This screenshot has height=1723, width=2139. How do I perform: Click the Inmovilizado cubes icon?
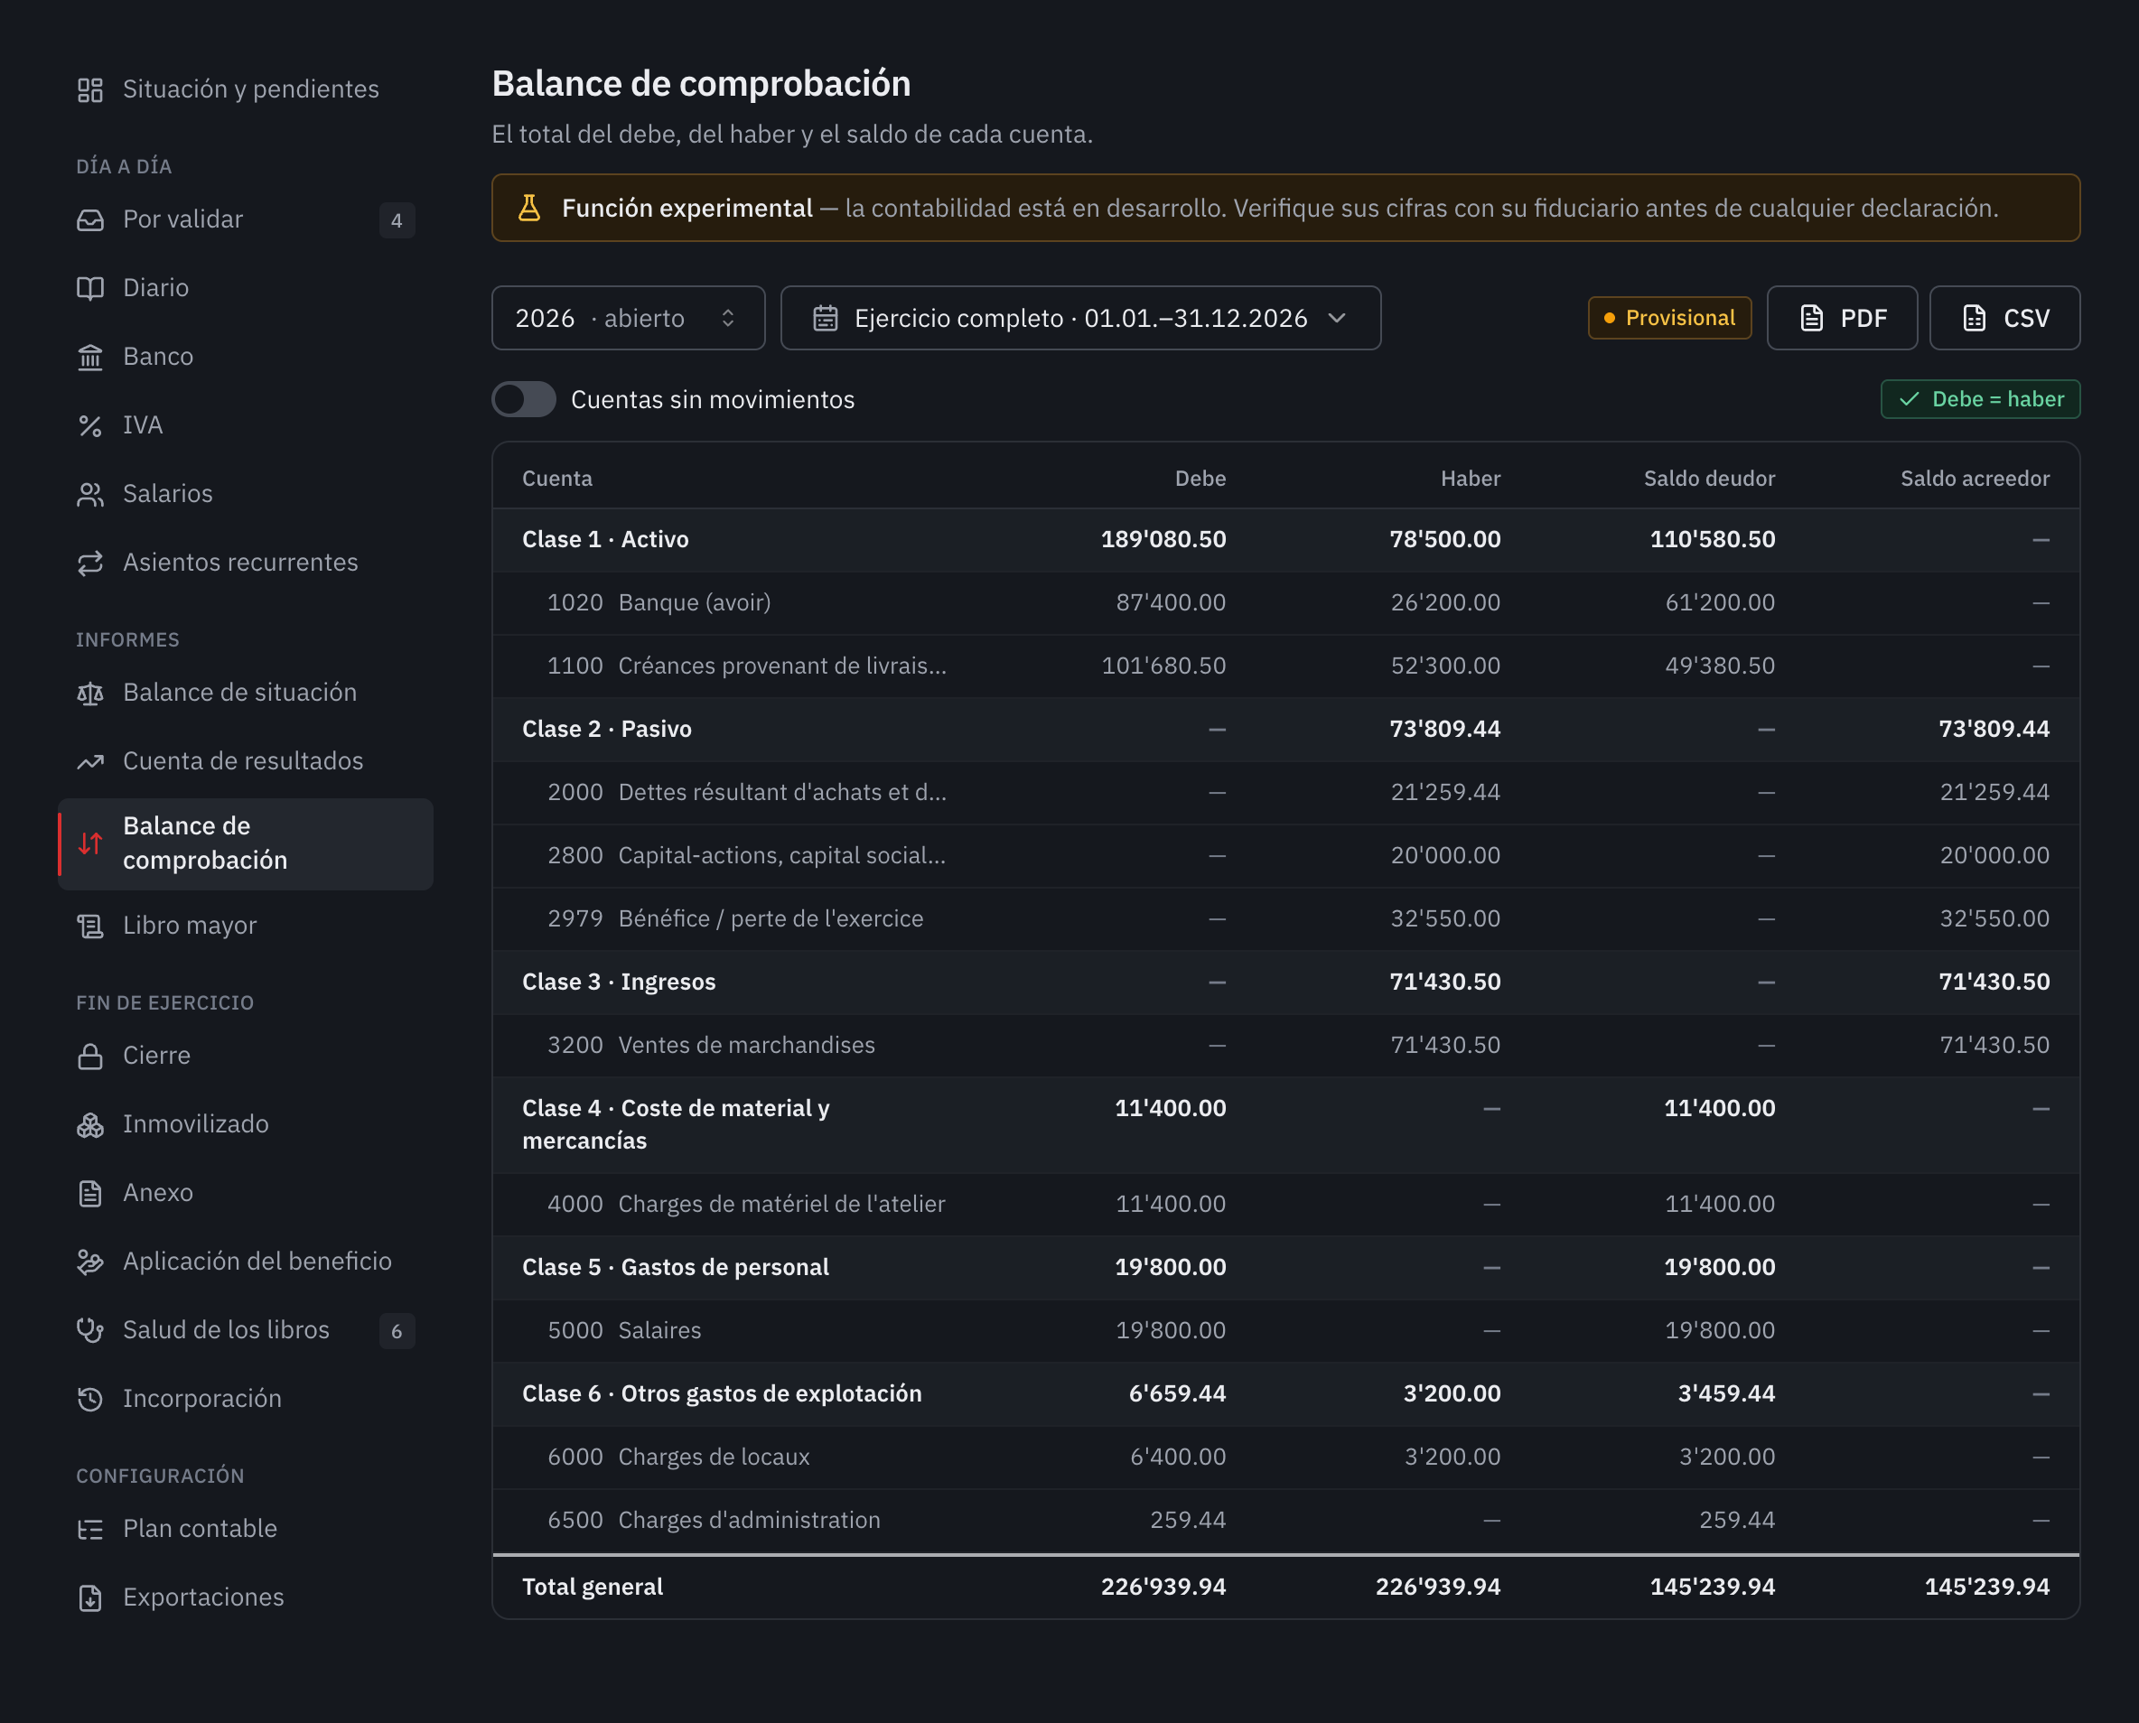(90, 1124)
